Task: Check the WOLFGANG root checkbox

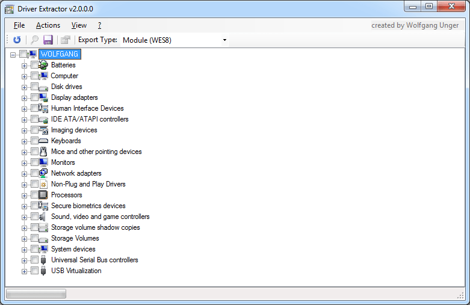Action: 23,54
